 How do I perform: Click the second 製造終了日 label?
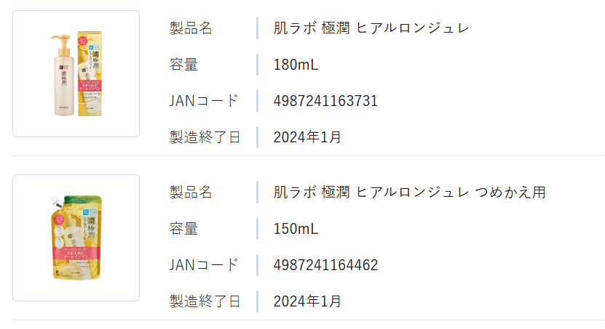tap(205, 301)
